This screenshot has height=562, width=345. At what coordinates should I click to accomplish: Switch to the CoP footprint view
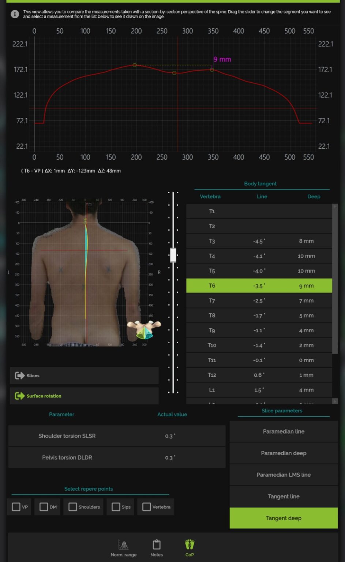coord(190,546)
